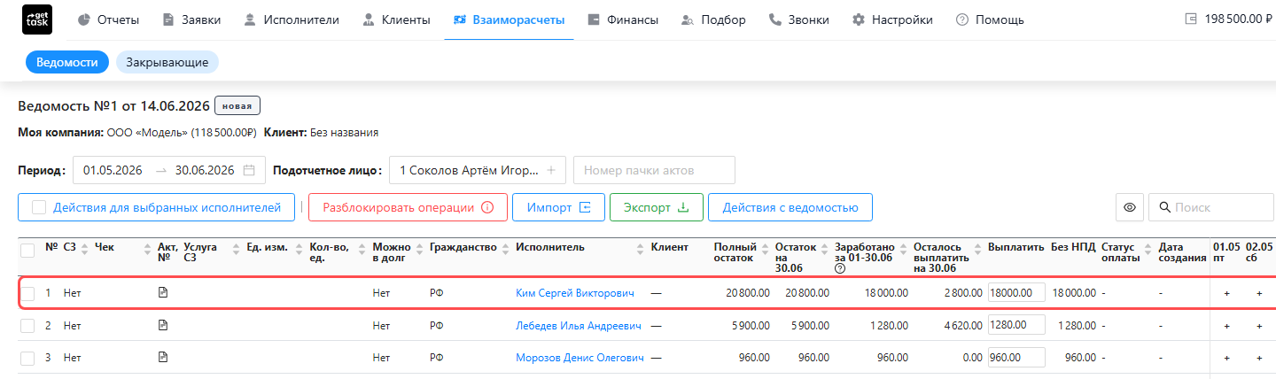
Task: Click Действия с ведомостью button
Action: 790,207
